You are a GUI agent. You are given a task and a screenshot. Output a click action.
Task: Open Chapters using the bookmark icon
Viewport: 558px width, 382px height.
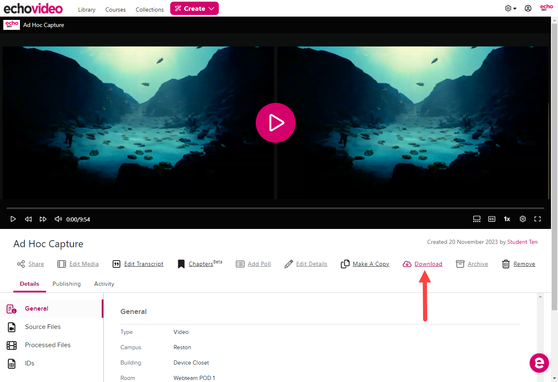(x=181, y=264)
